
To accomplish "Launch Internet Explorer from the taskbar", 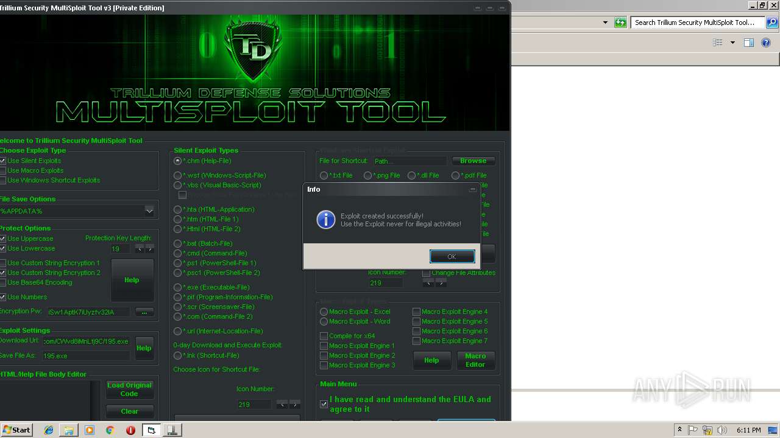I will tap(49, 430).
